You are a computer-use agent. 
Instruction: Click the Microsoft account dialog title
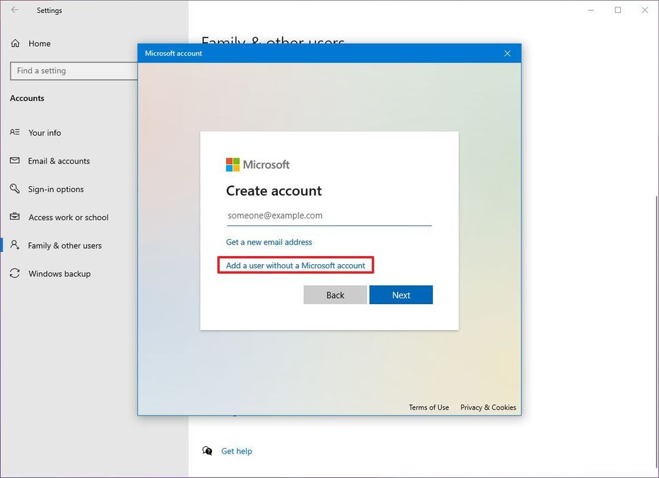173,54
